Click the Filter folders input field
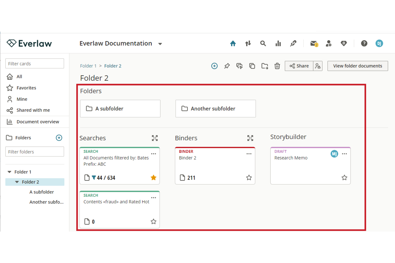 click(35, 152)
